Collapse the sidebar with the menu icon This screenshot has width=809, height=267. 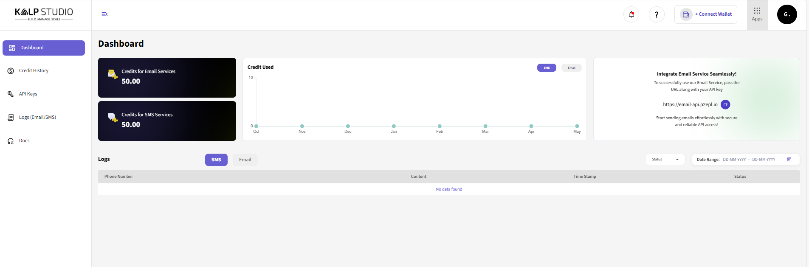(x=104, y=14)
